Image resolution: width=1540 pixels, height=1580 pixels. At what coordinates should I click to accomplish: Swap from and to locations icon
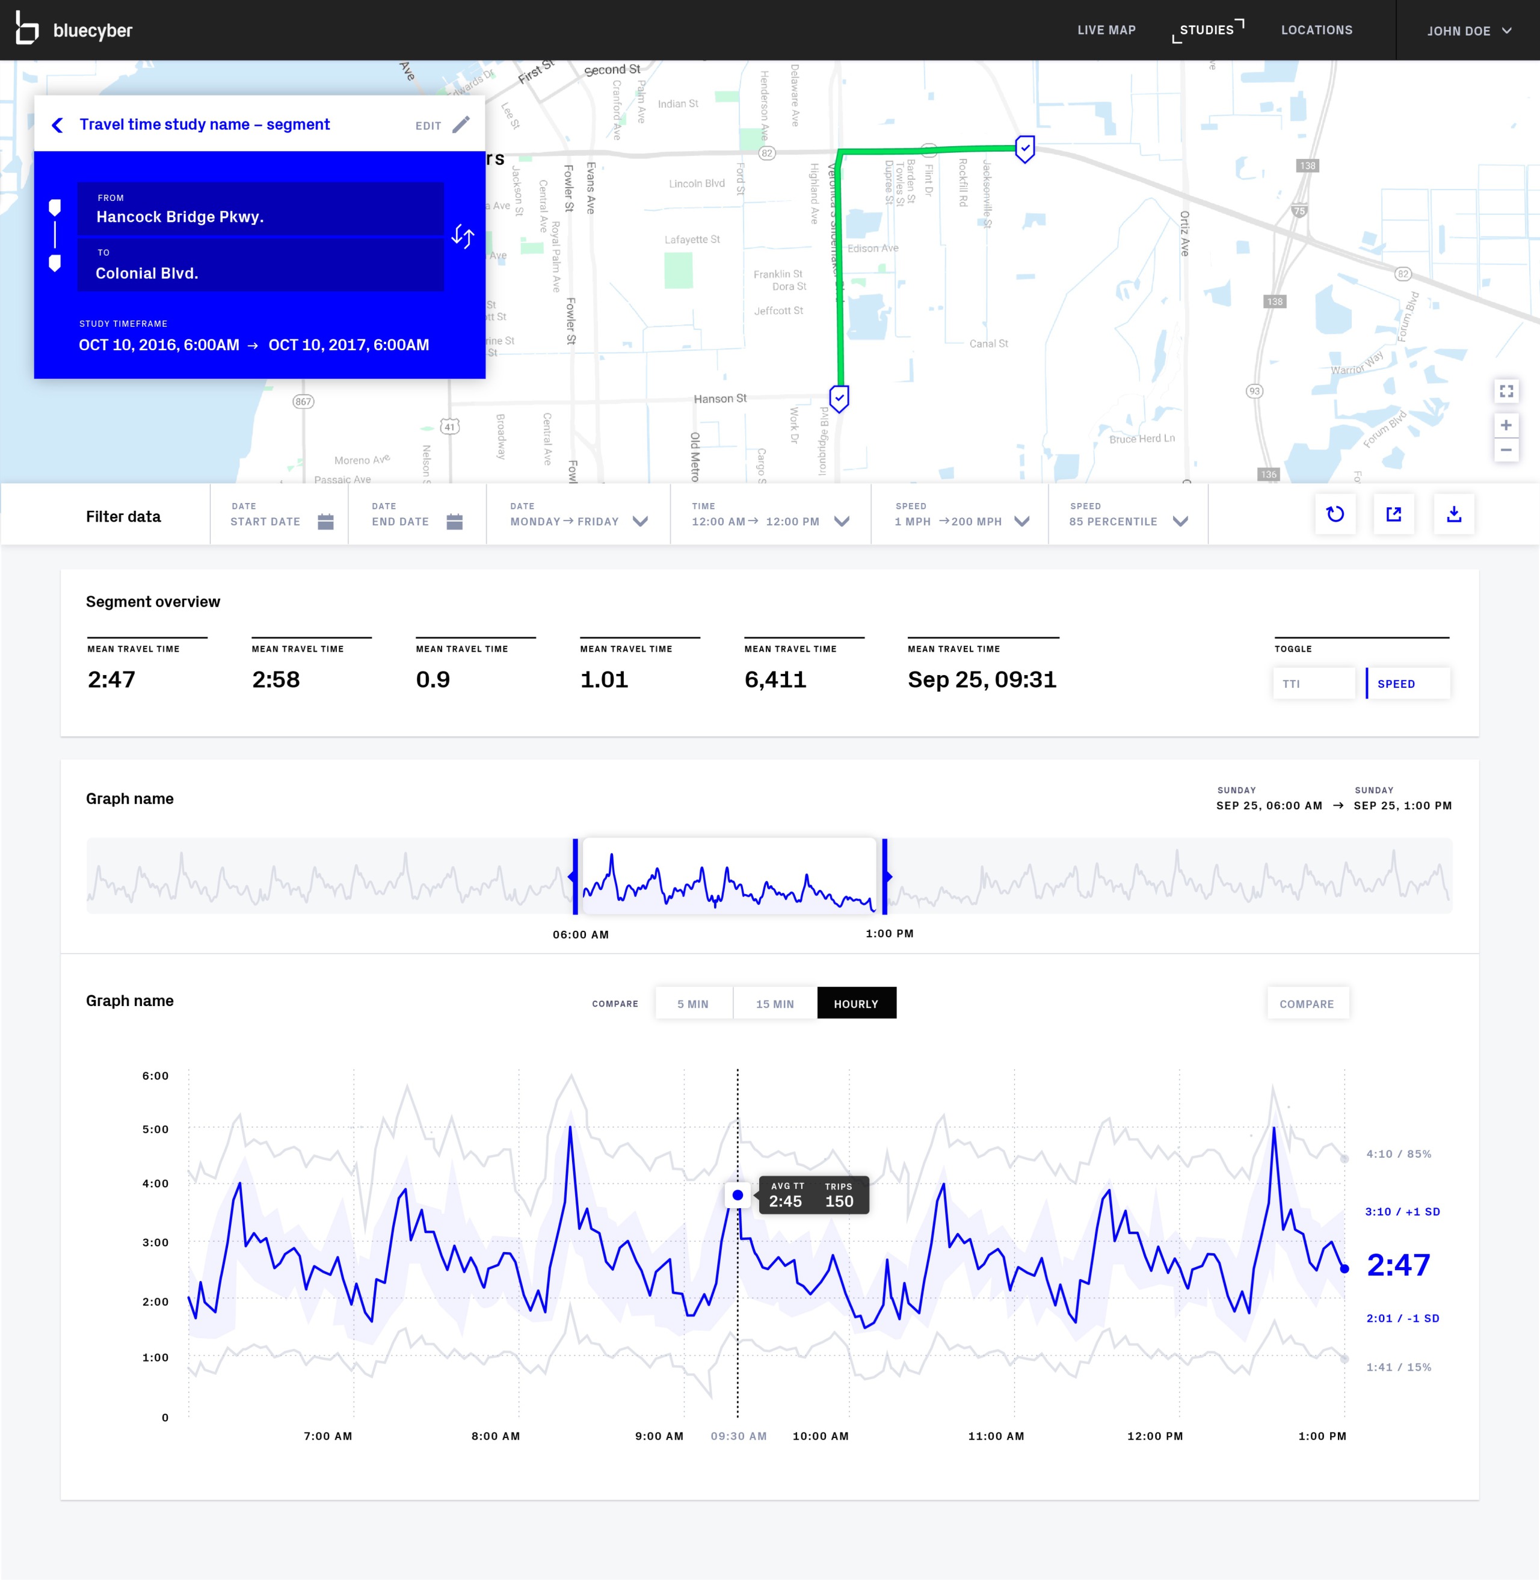click(463, 236)
